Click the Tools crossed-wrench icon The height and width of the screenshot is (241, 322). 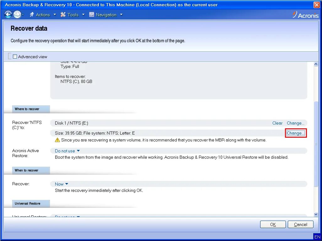pyautogui.click(x=63, y=14)
